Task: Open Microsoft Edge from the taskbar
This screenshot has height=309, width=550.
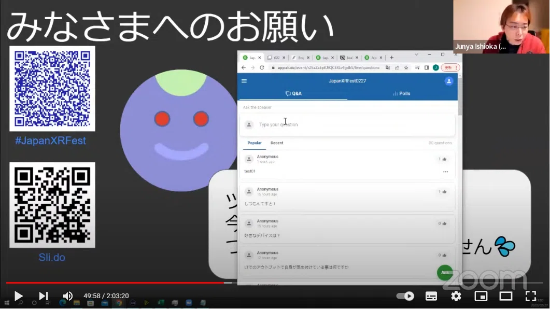Action: pos(62,303)
